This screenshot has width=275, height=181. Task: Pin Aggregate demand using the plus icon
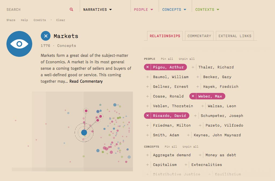point(147,155)
